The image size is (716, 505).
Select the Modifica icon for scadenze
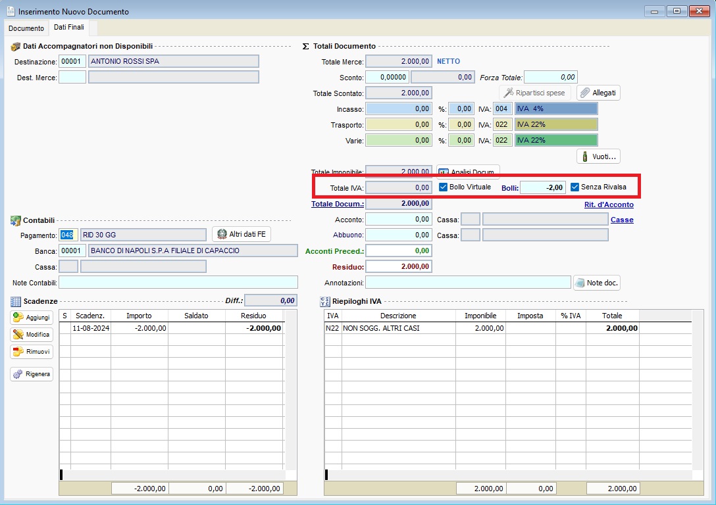click(30, 335)
